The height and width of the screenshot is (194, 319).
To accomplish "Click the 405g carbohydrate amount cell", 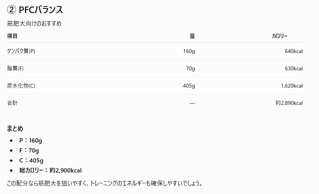I will [189, 86].
